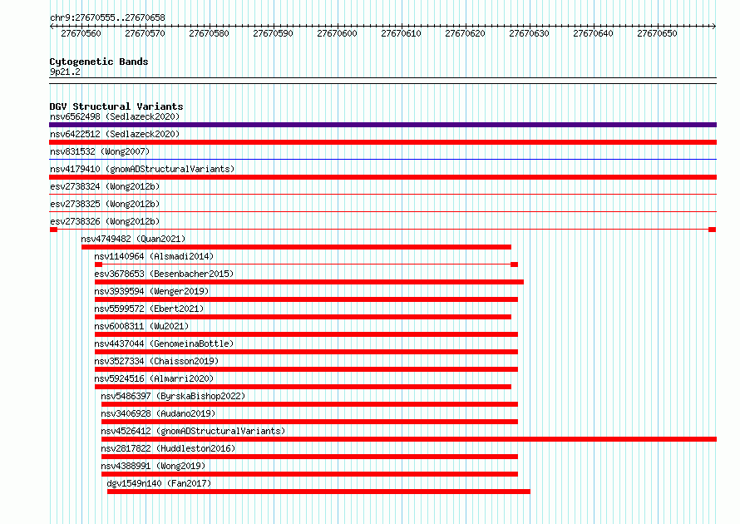Click the left end block of esv2738326
Image resolution: width=740 pixels, height=524 pixels.
pos(53,230)
